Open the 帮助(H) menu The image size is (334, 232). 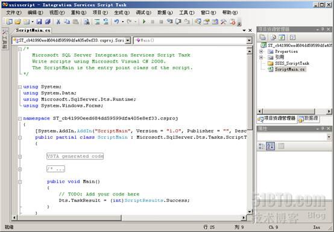click(230, 13)
